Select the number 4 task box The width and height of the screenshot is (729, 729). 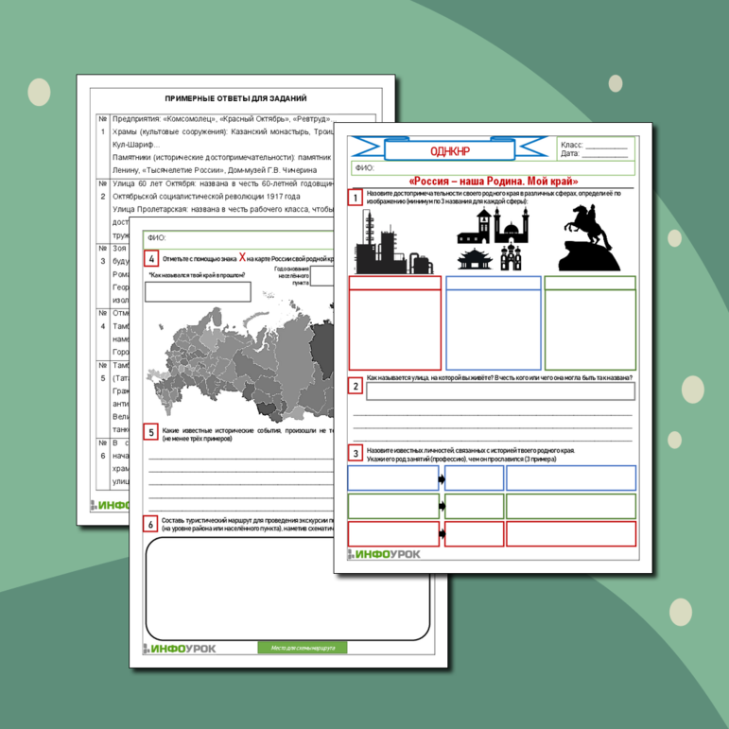(x=150, y=258)
